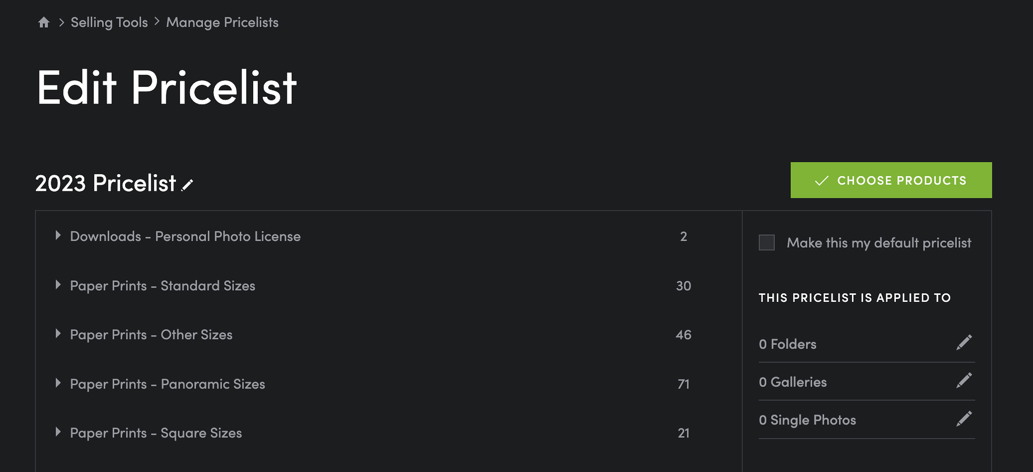Edit folders using the pencil icon
1033x472 pixels.
tap(964, 343)
